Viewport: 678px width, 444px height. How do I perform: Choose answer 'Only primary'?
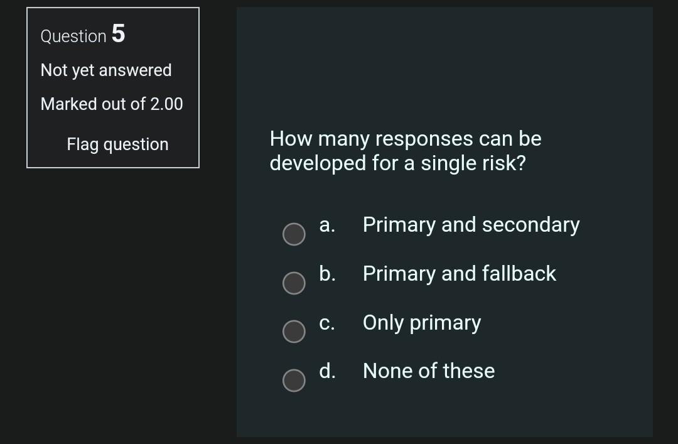[x=422, y=323]
